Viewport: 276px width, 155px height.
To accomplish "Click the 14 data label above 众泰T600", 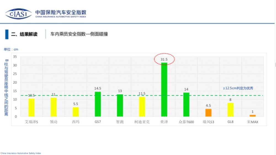I will point(186,89).
